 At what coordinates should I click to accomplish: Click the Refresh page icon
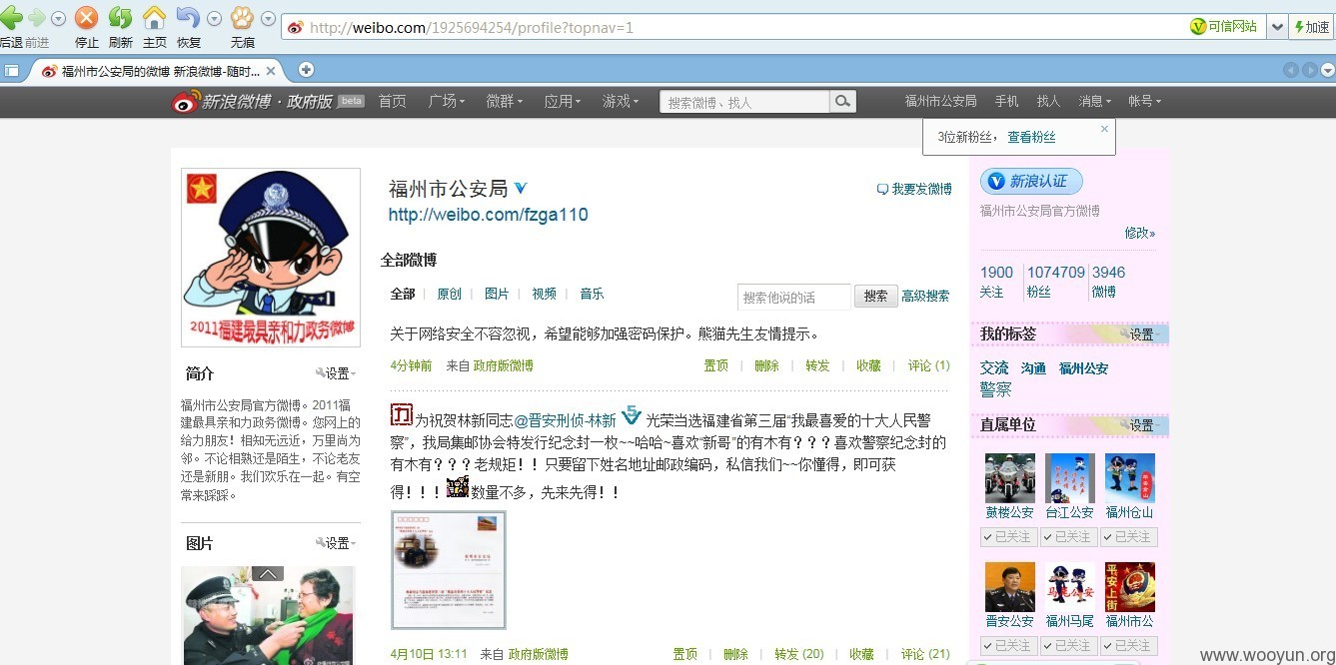[120, 18]
